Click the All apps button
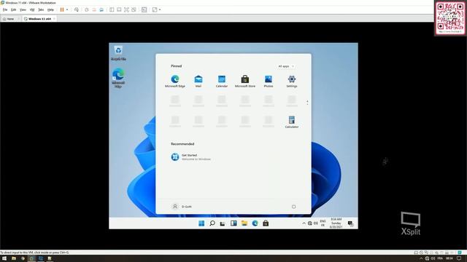The height and width of the screenshot is (262, 467). click(286, 66)
